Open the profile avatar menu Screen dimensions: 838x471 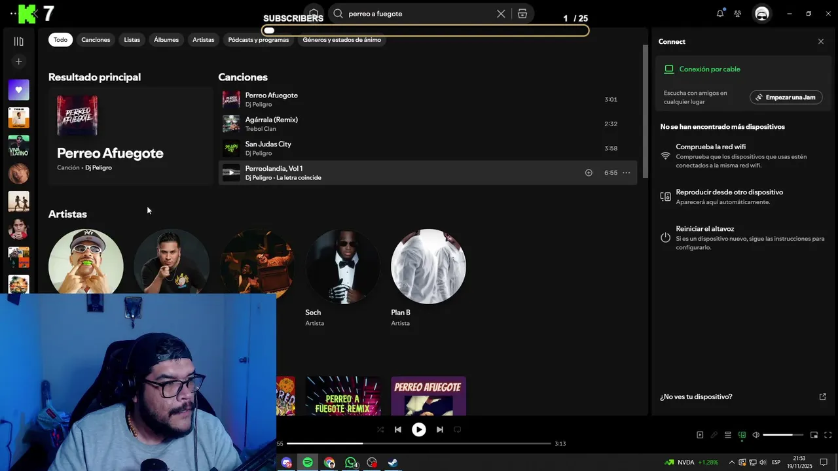pos(762,14)
